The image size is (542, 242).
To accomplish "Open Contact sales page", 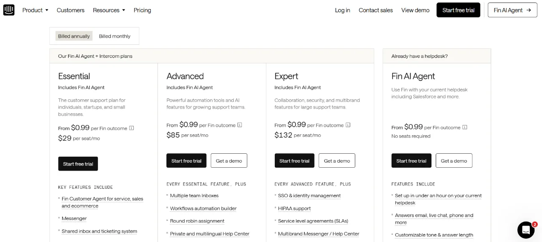I will [376, 10].
